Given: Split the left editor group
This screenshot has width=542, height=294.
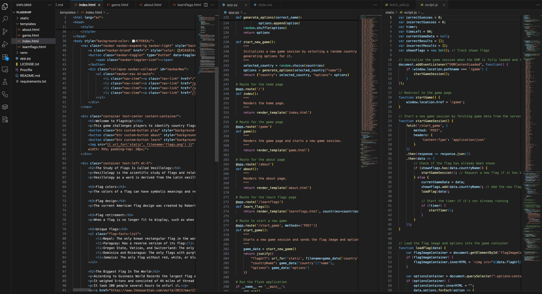Looking at the screenshot, I should [x=206, y=5].
